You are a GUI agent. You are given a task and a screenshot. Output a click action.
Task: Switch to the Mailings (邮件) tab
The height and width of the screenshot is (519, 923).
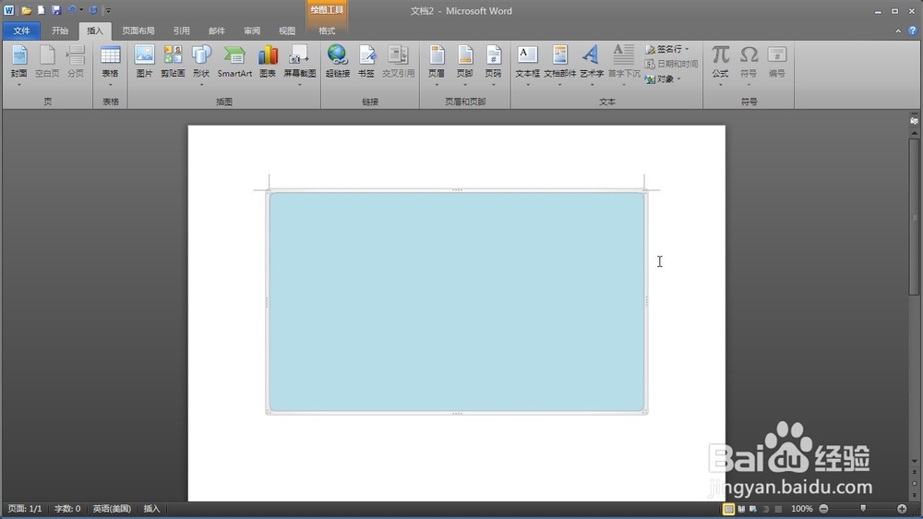tap(217, 30)
